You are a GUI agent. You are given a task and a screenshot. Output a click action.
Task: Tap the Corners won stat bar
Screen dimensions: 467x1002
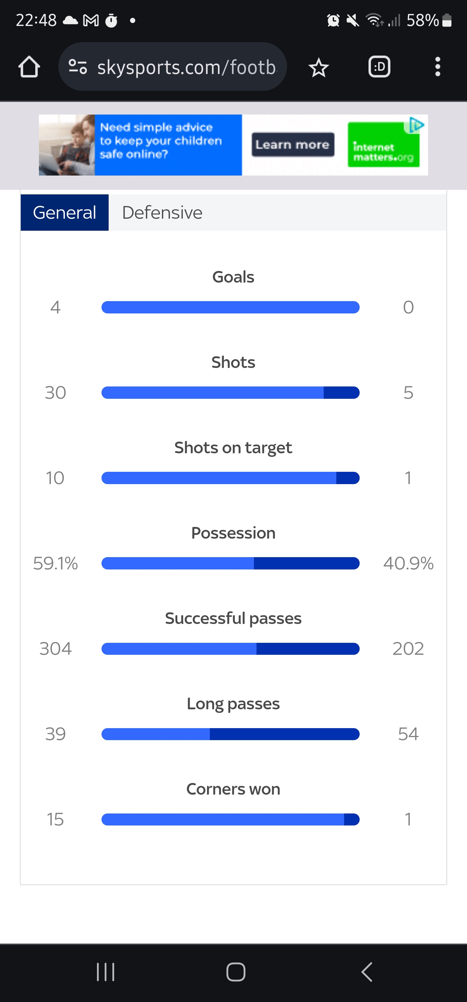click(x=230, y=819)
